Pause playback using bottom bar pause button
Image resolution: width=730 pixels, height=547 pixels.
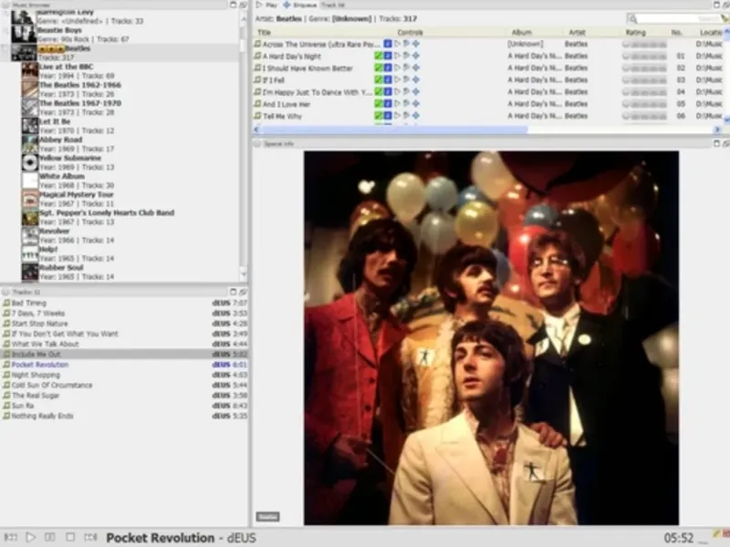coord(50,537)
